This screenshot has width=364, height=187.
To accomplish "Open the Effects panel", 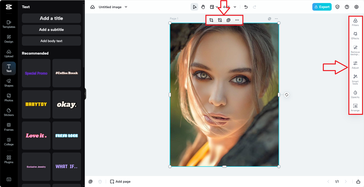I will point(355,36).
